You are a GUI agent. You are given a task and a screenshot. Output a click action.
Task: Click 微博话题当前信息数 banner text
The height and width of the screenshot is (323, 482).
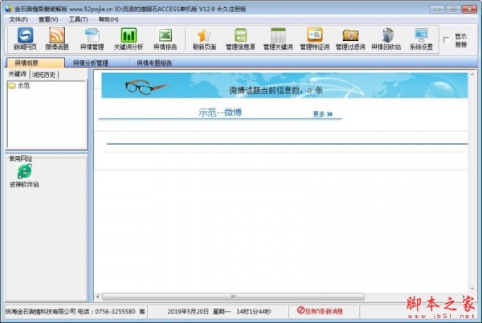pyautogui.click(x=276, y=90)
